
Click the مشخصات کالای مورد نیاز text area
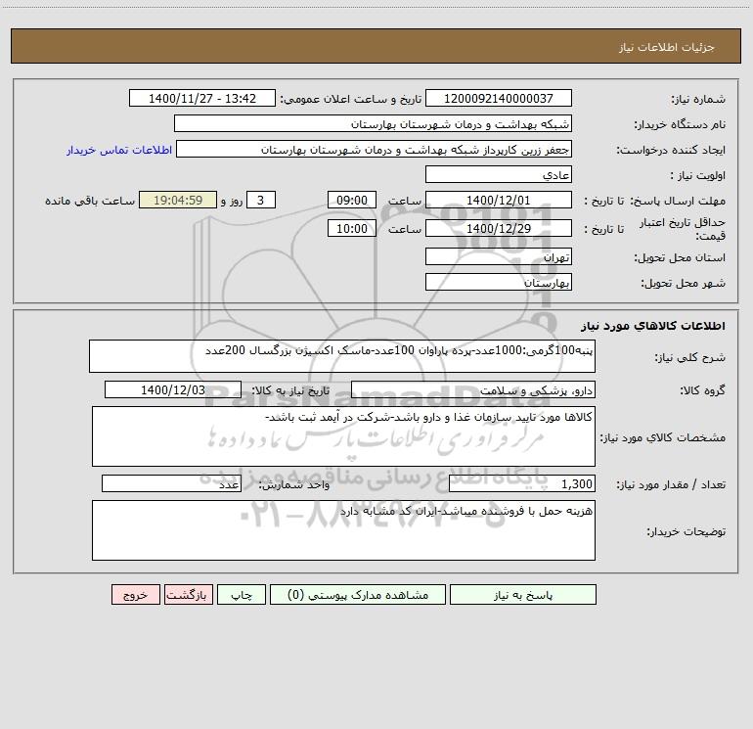click(343, 436)
